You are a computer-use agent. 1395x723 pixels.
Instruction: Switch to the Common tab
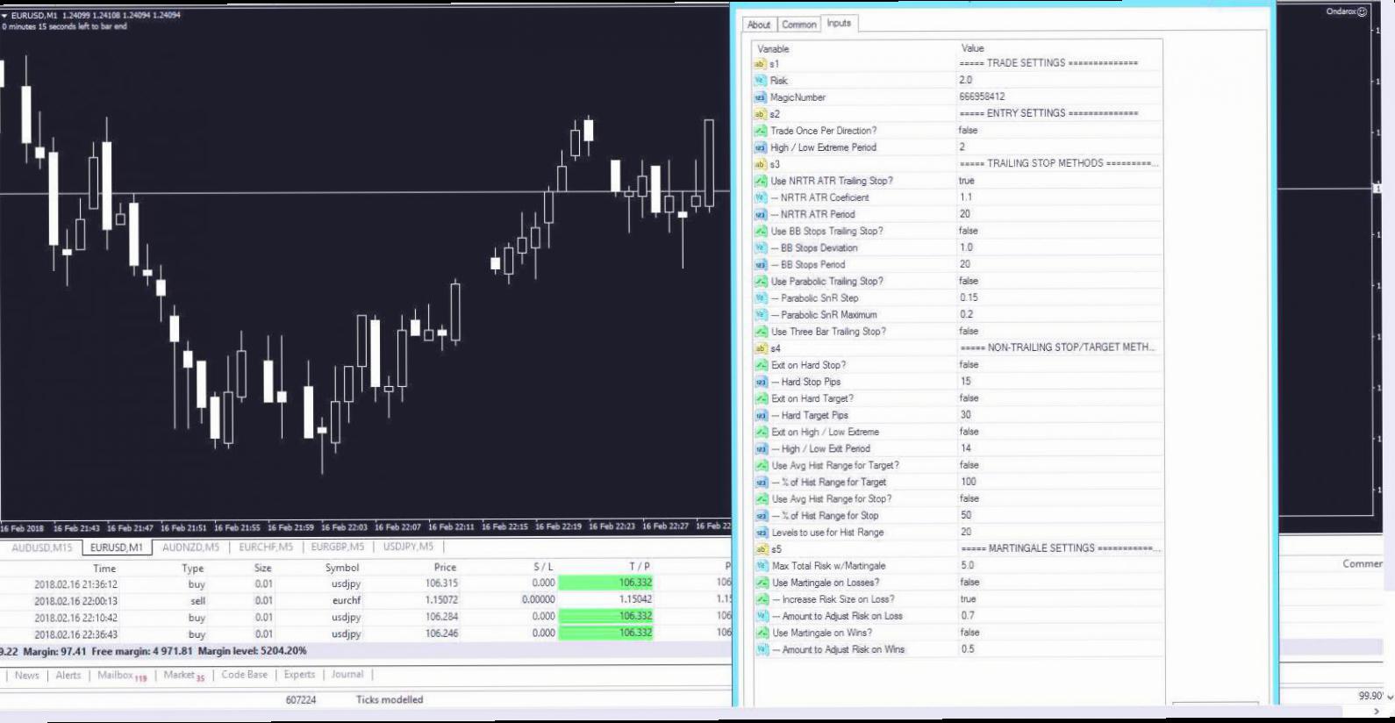click(x=798, y=25)
